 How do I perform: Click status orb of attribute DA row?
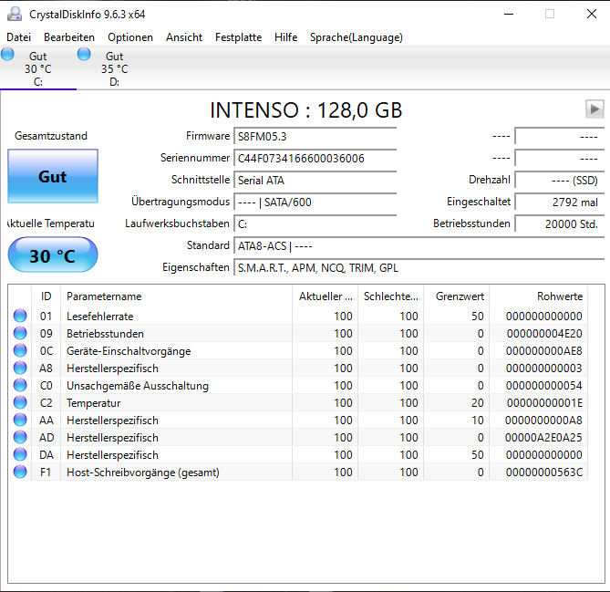[x=20, y=454]
